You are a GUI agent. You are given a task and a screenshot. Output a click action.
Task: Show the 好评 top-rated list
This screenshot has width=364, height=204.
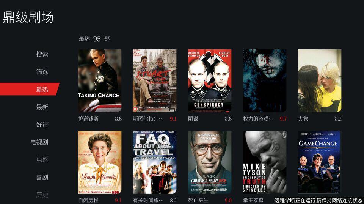click(x=42, y=124)
